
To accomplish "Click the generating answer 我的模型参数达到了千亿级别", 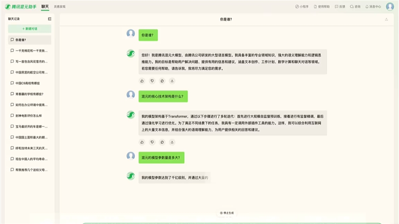I will [x=175, y=178].
